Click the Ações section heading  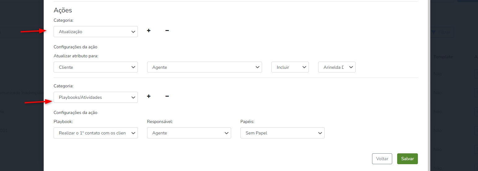pos(63,10)
